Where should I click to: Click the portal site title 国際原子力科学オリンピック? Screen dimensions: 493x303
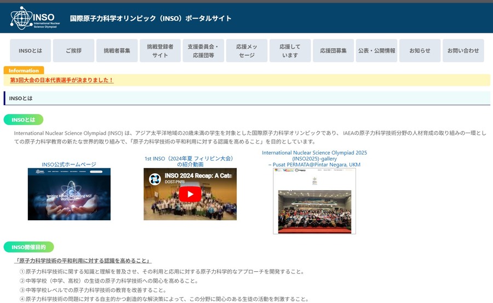pos(151,18)
